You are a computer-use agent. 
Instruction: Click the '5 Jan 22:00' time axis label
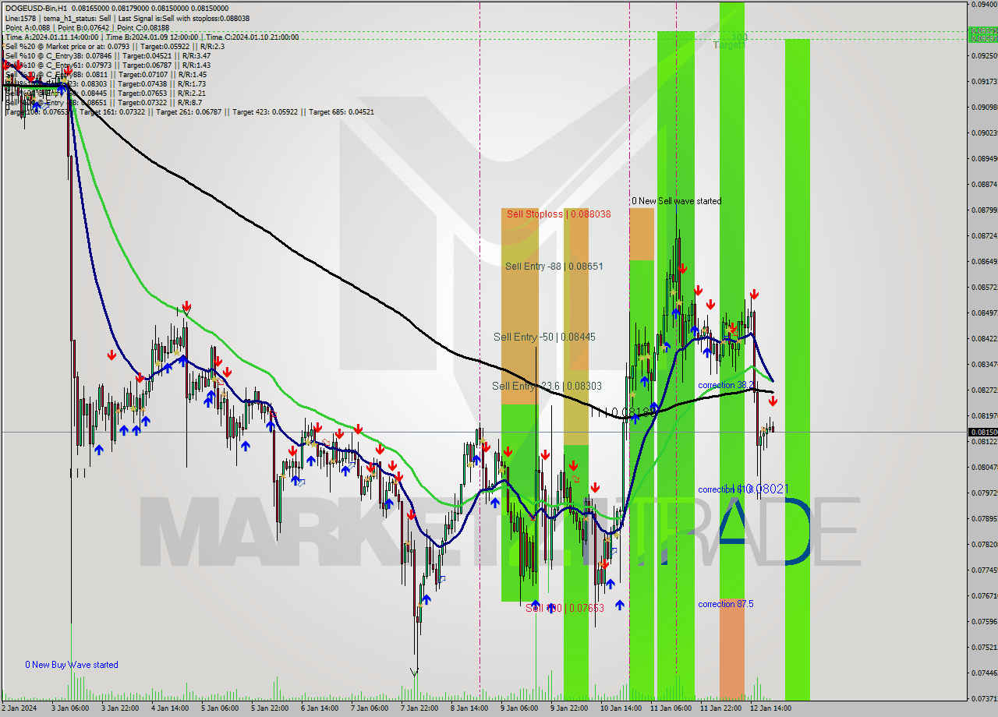[270, 708]
